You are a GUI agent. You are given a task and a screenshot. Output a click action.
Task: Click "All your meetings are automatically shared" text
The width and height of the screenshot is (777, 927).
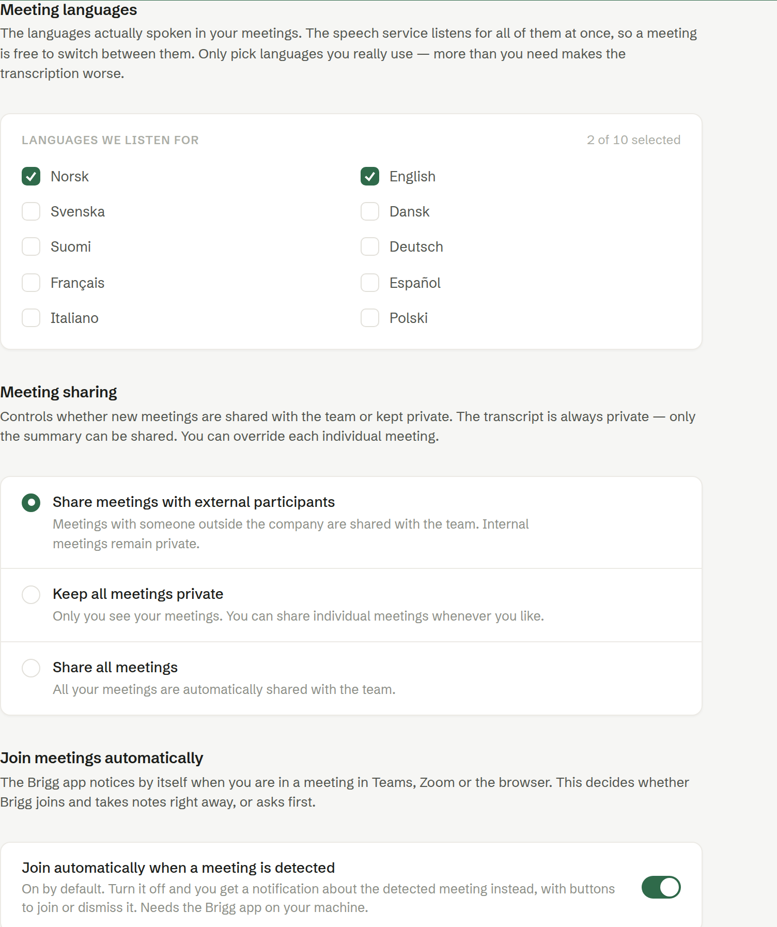[x=224, y=689]
